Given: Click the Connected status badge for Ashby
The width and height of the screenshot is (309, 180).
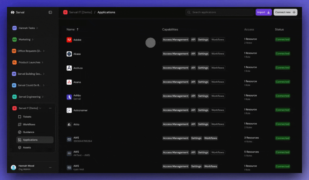Looking at the screenshot, I should tap(282, 95).
